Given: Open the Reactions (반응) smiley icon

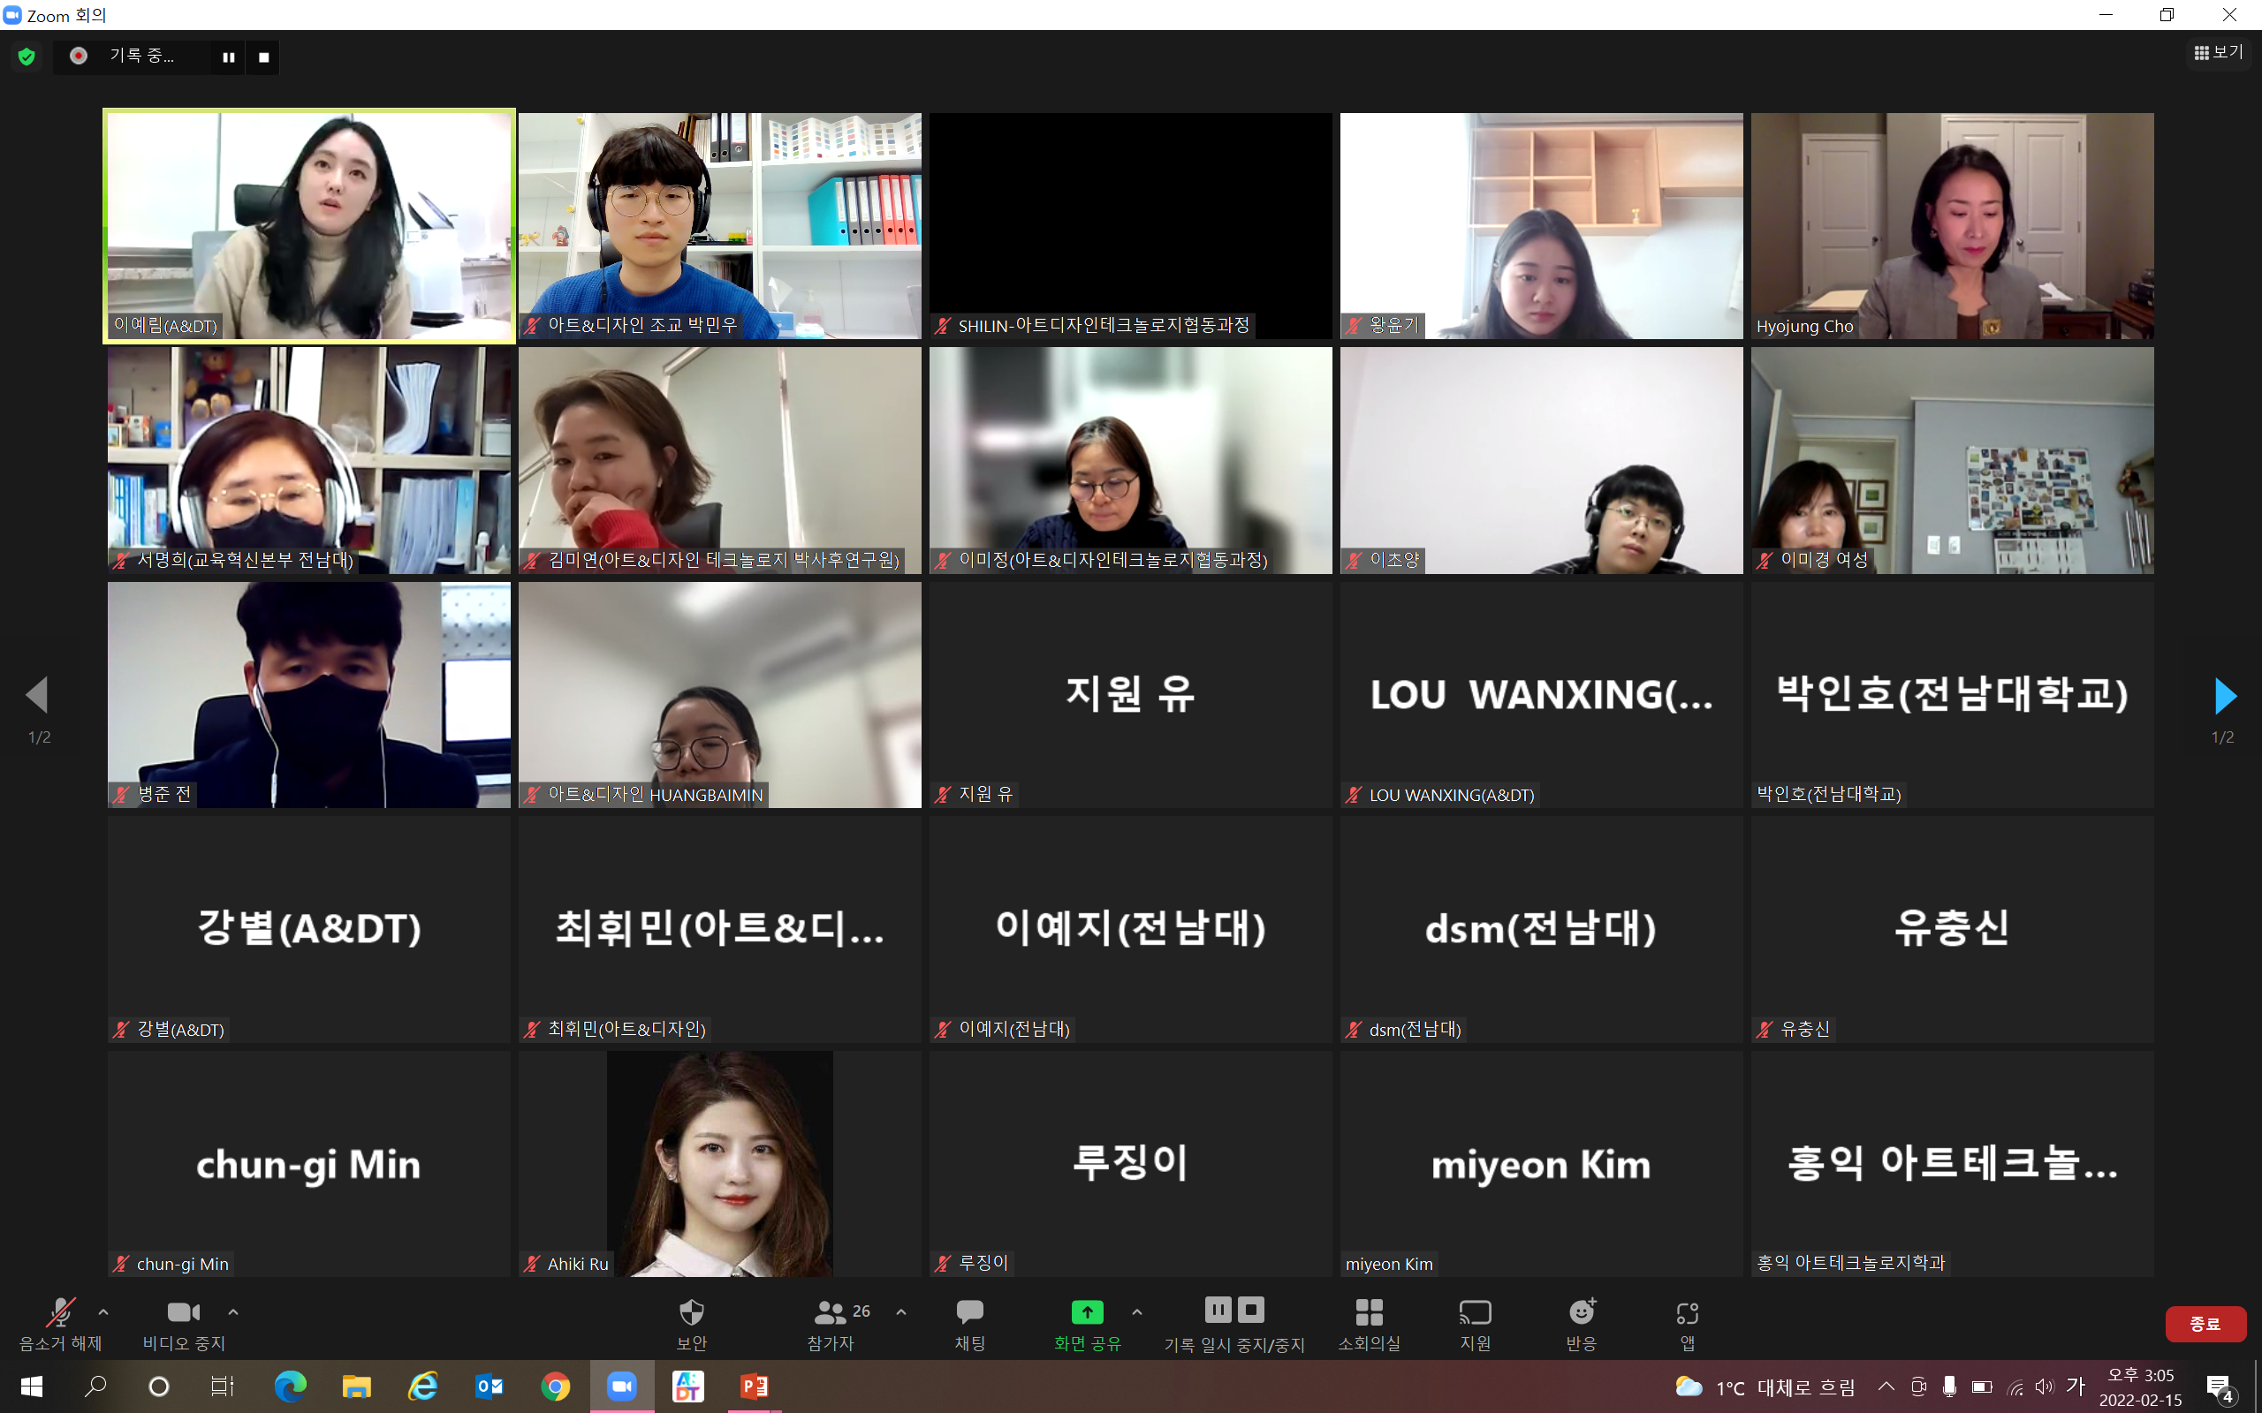Looking at the screenshot, I should pyautogui.click(x=1582, y=1313).
